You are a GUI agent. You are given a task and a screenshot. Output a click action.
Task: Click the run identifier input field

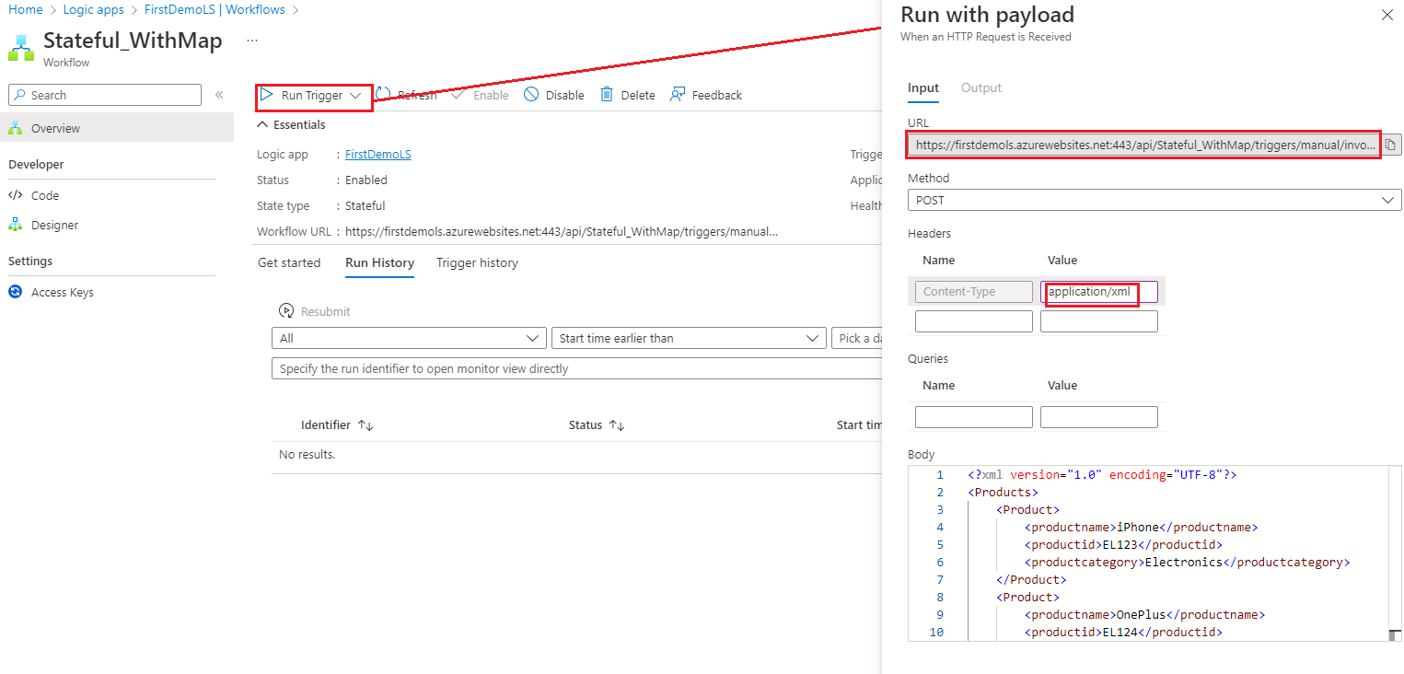(577, 368)
